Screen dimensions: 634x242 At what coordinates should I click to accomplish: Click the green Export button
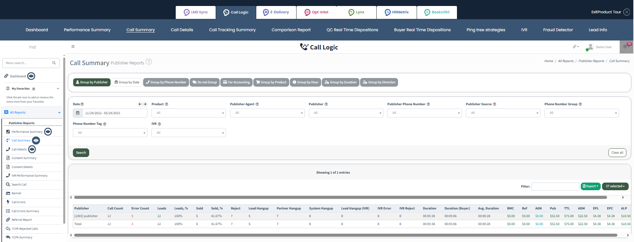(590, 186)
